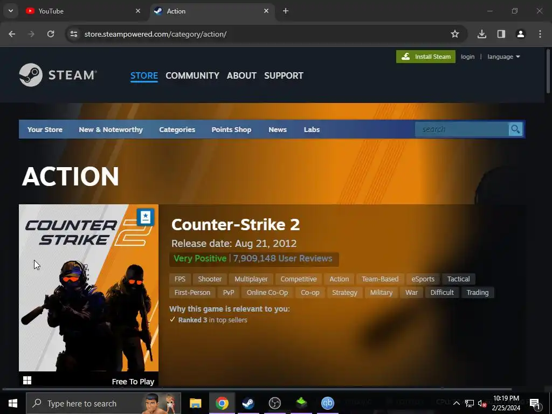
Task: Click the browser address bar URL
Action: point(155,34)
